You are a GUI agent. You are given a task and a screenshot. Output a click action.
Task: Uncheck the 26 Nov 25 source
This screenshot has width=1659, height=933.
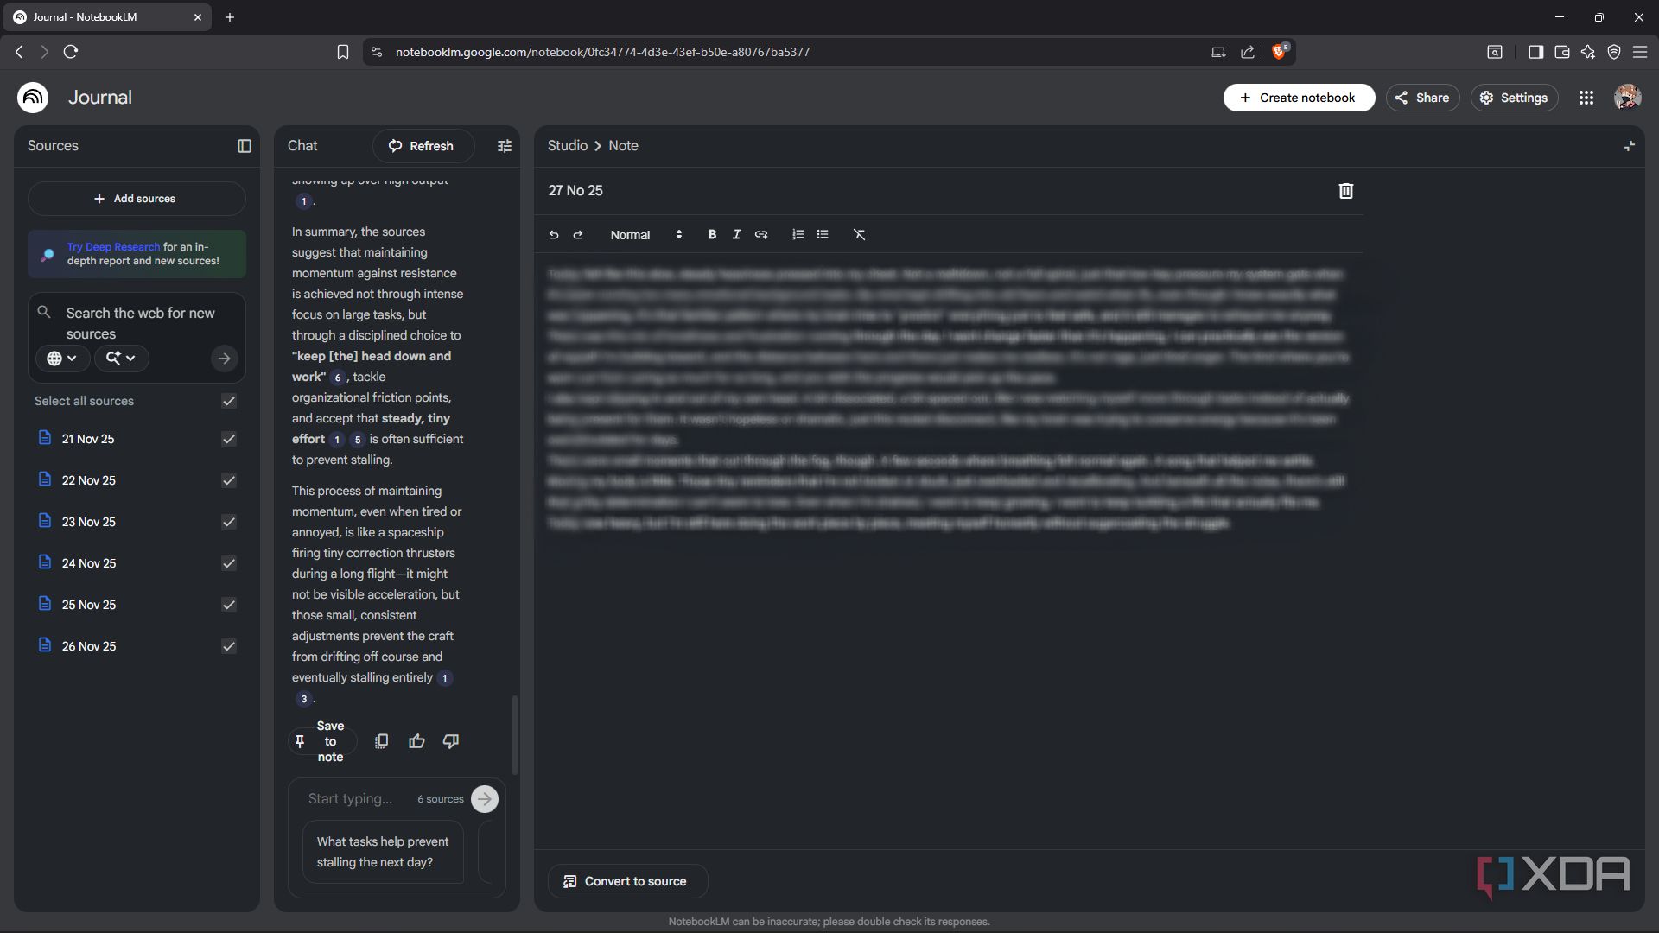229,646
